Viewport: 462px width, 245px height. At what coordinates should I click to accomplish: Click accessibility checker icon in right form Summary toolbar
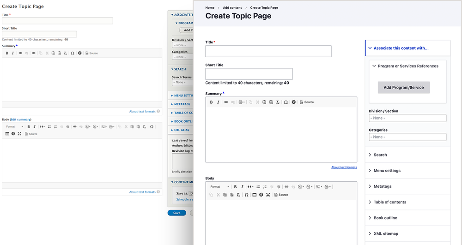[293, 102]
